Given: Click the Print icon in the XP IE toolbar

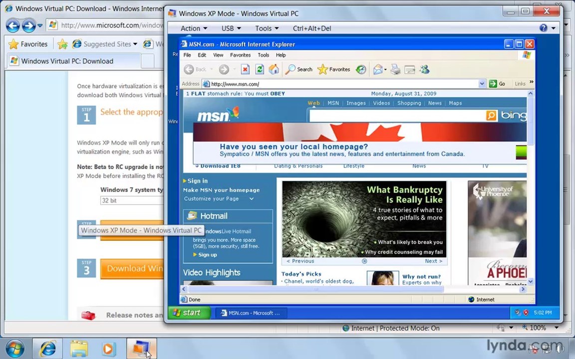Looking at the screenshot, I should (x=395, y=69).
